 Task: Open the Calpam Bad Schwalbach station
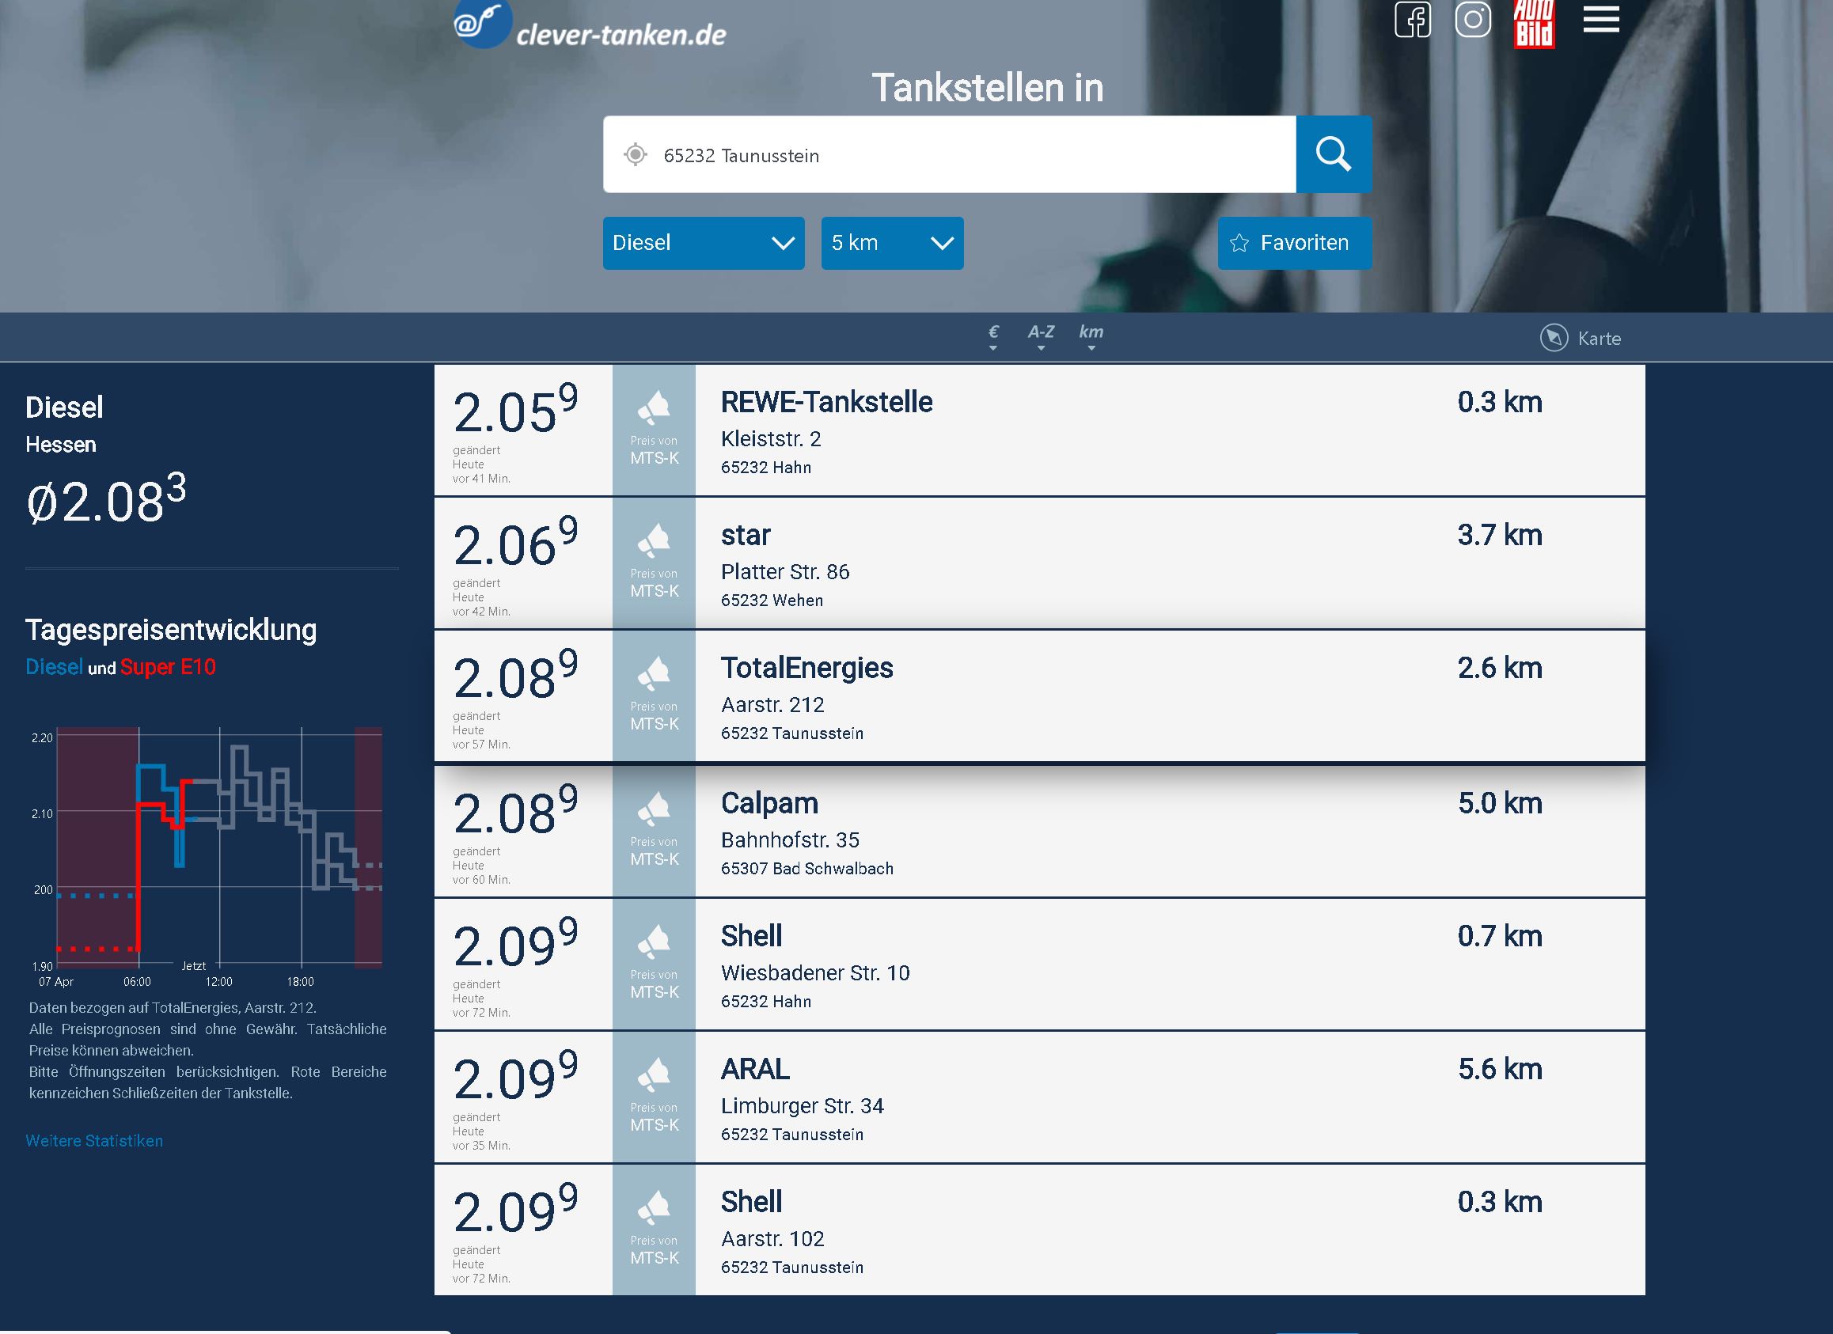(769, 803)
